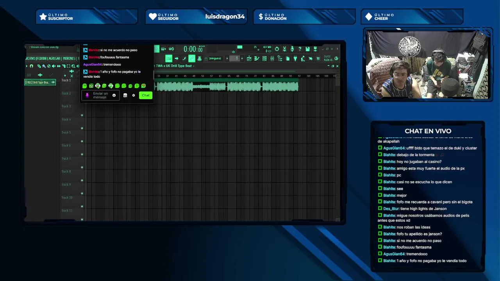Open the channel points store icon in chat
500x281 pixels.
[x=125, y=95]
